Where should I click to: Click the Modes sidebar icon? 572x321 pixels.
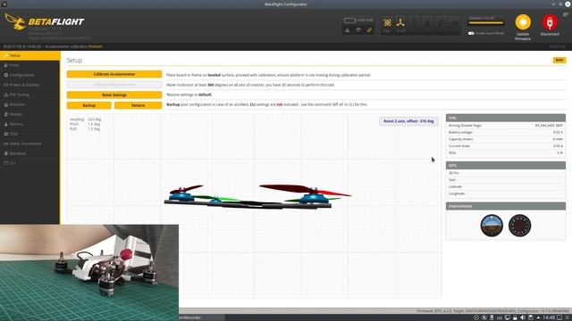tap(6, 114)
